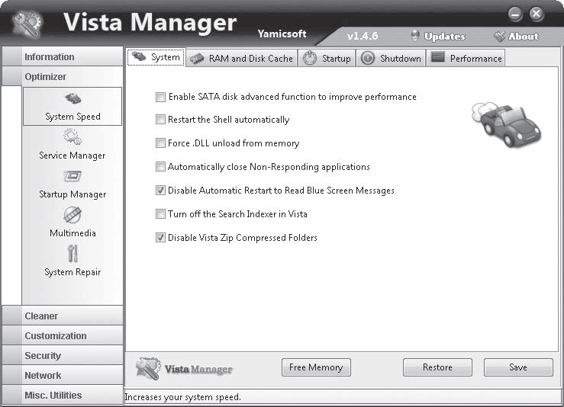The image size is (564, 407).
Task: Switch to RAM and Disk Cache tab
Action: pyautogui.click(x=241, y=58)
